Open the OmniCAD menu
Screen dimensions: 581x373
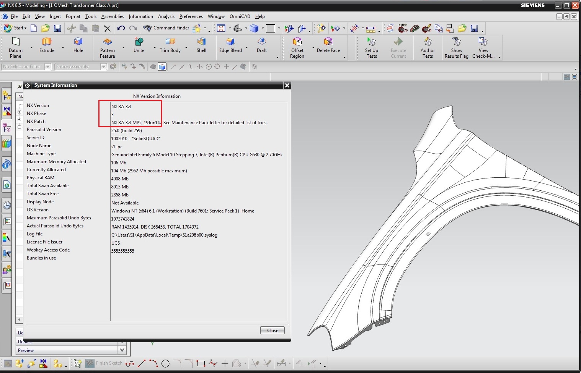(x=240, y=16)
